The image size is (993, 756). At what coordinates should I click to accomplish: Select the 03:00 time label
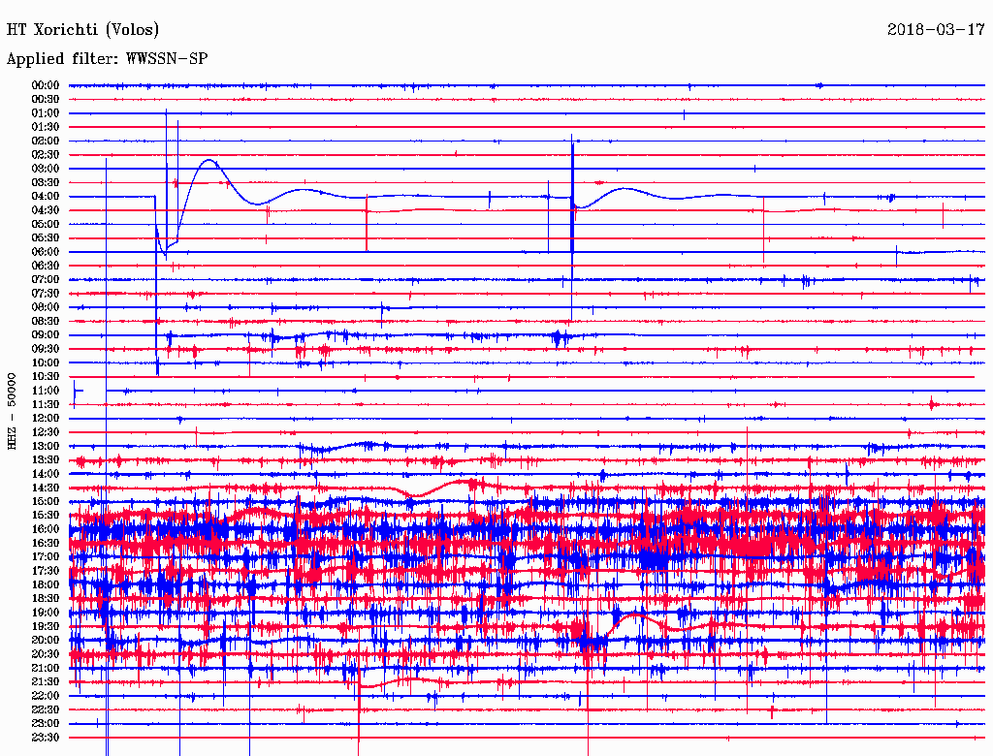pos(46,169)
